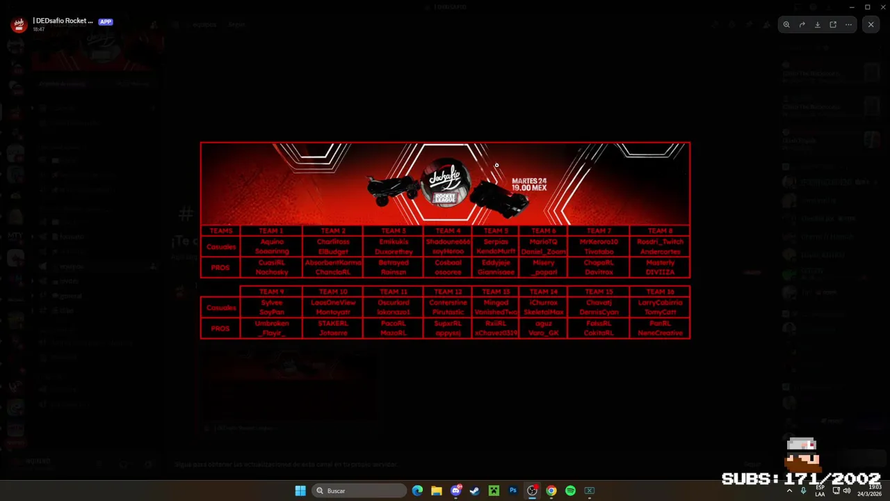Switch to Discord in the taskbar
The height and width of the screenshot is (501, 890).
(456, 491)
